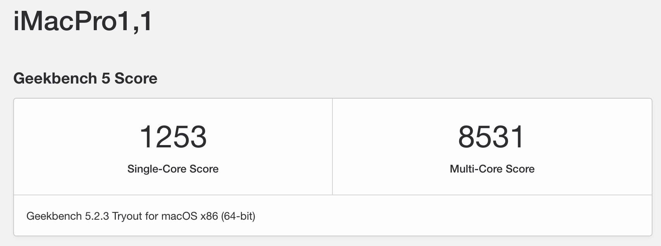Click the word "Multi-Core" under 8531

click(x=475, y=169)
